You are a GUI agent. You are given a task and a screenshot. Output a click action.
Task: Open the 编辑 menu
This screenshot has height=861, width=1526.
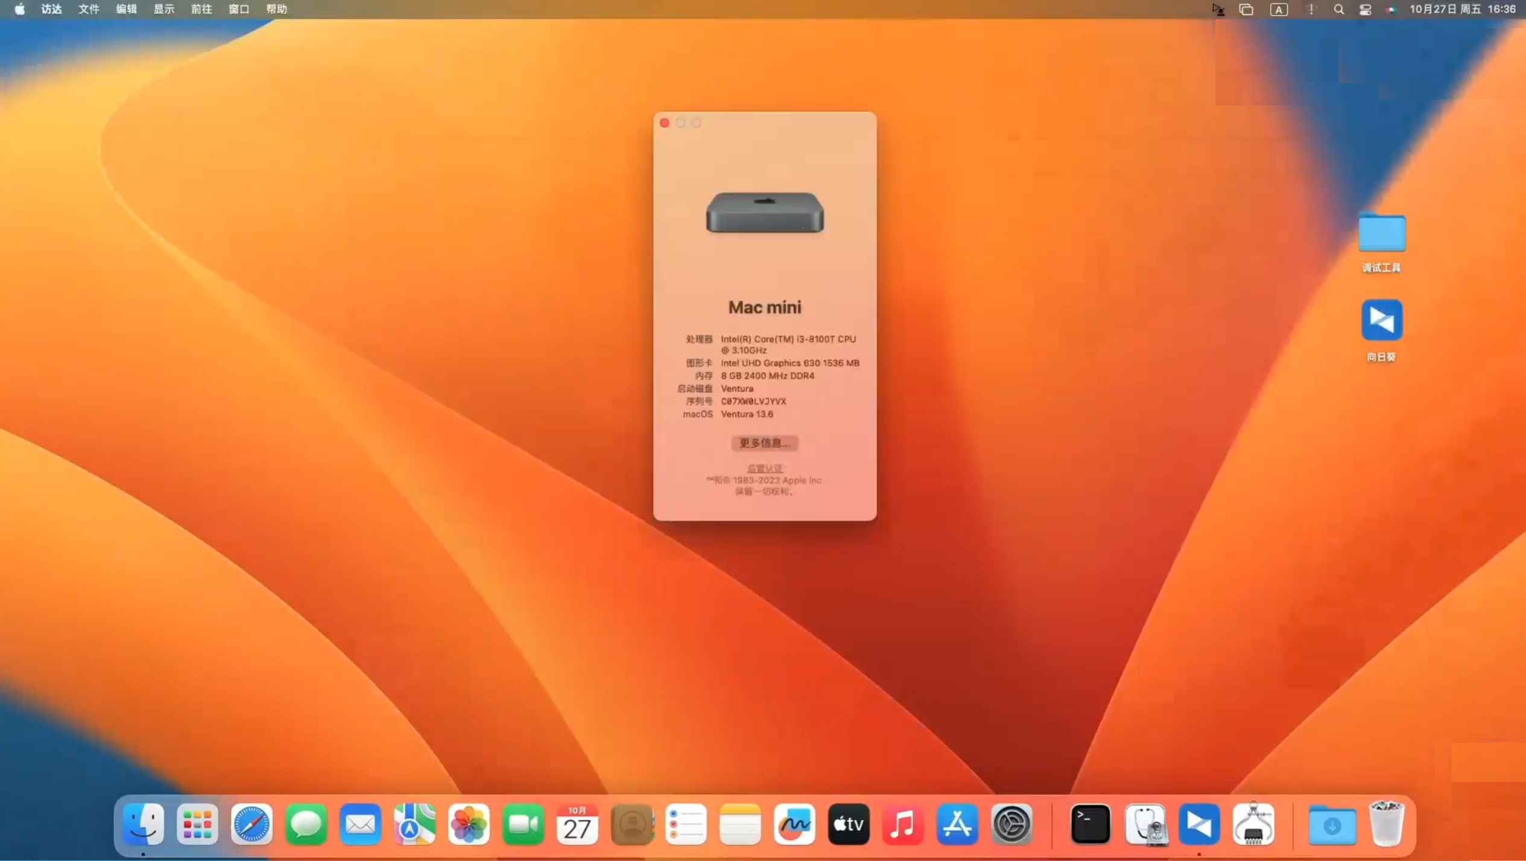coord(126,9)
